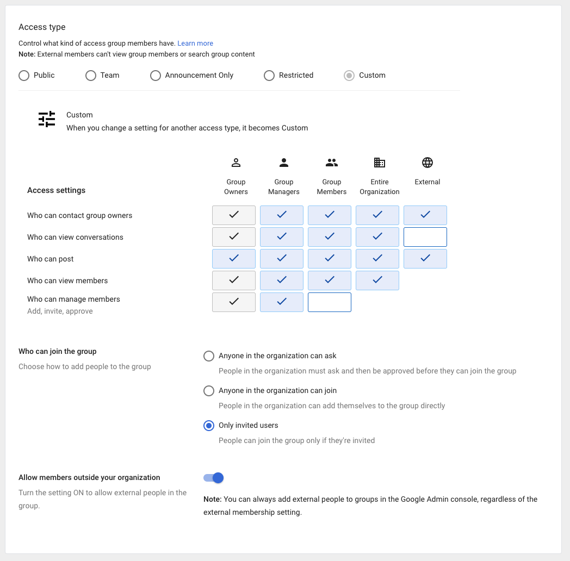
Task: Select the Public access type
Action: pyautogui.click(x=24, y=76)
